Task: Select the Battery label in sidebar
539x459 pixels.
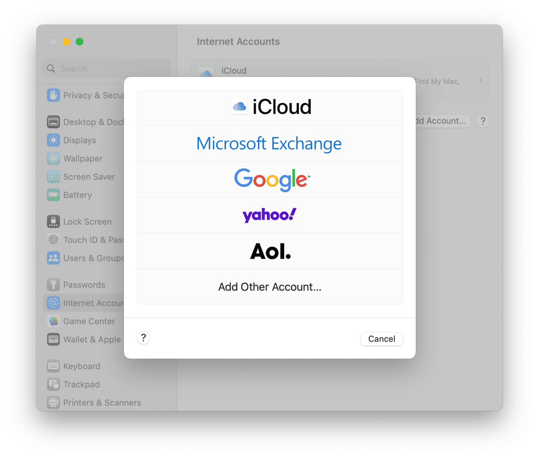Action: tap(78, 195)
